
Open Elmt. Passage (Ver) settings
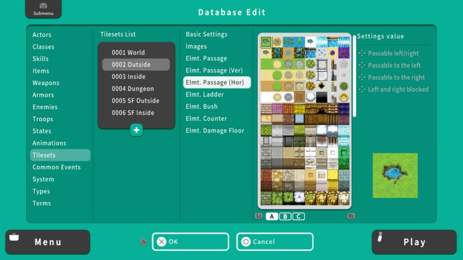pyautogui.click(x=214, y=70)
